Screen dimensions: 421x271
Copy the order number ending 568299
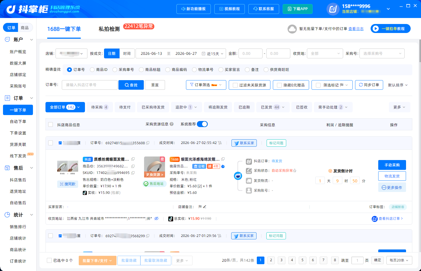(148, 236)
